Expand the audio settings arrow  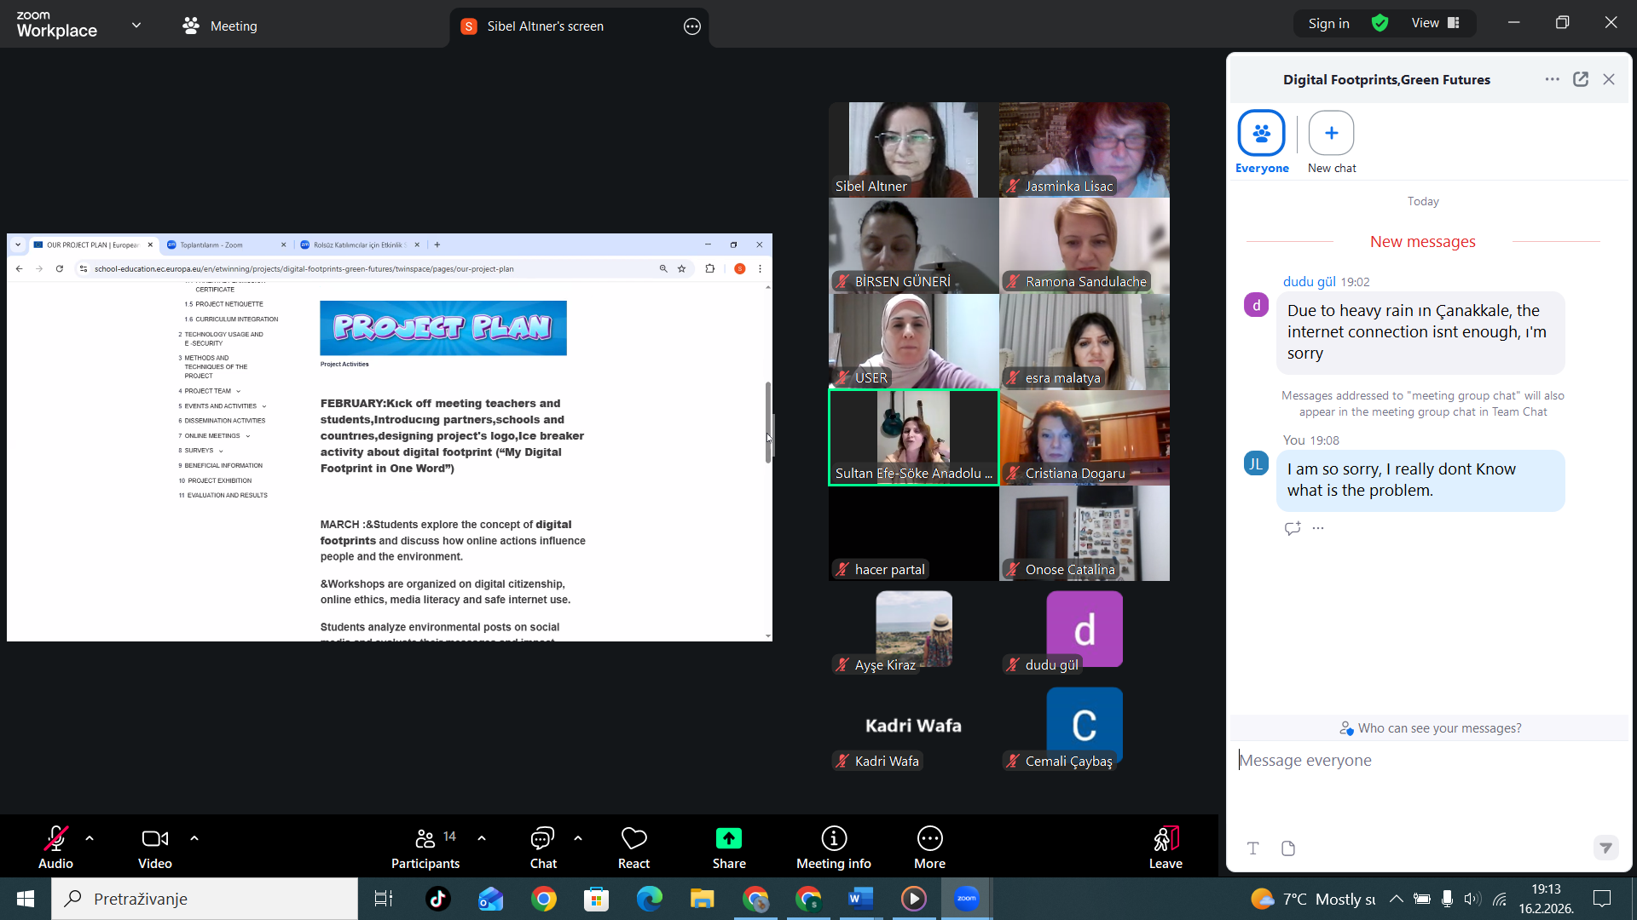coord(90,838)
